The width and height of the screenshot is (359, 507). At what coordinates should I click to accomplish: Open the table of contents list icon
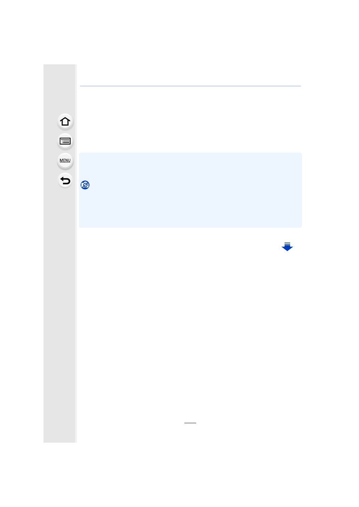[x=65, y=141]
